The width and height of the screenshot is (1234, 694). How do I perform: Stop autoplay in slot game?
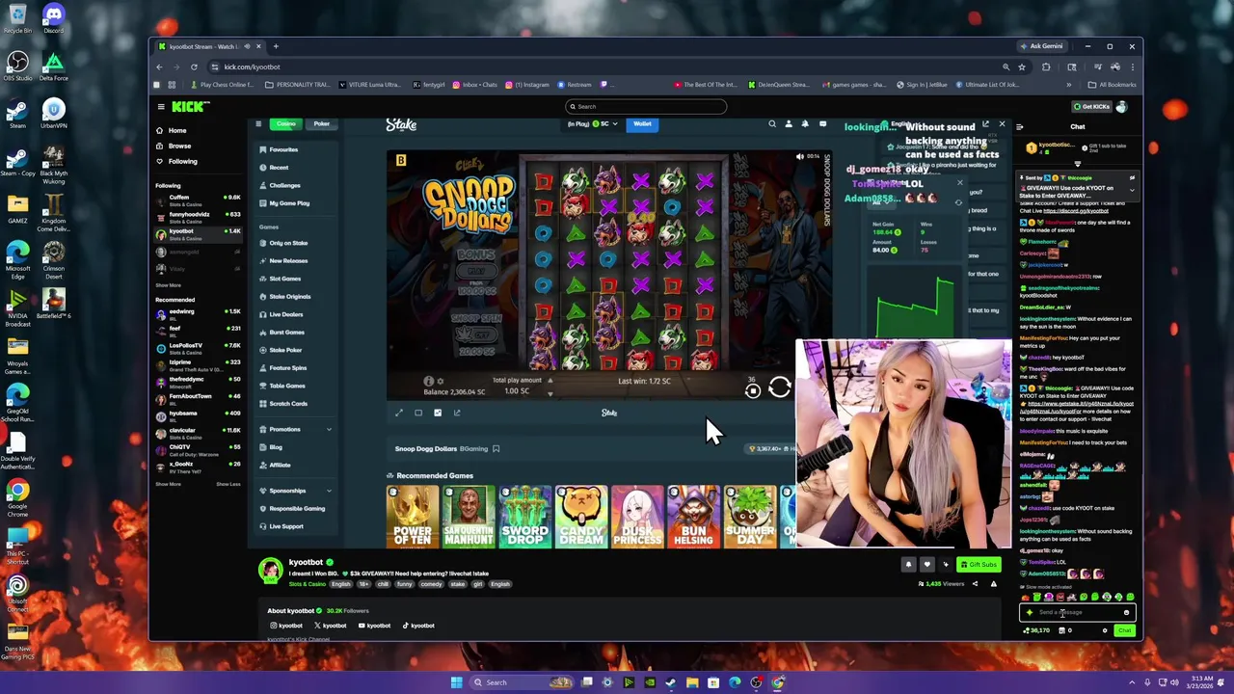pyautogui.click(x=753, y=390)
